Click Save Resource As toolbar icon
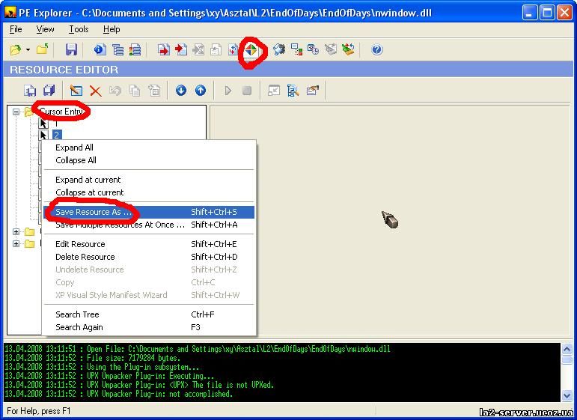 (x=30, y=90)
